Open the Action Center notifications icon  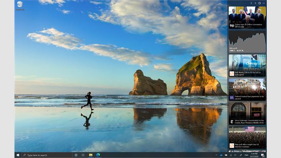click(x=263, y=155)
